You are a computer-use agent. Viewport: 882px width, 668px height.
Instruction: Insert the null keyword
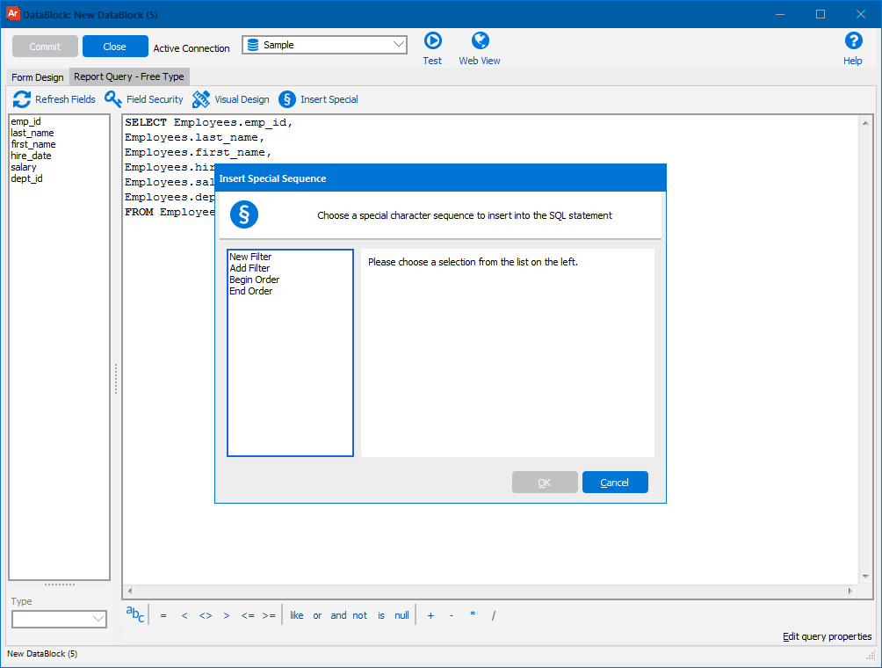tap(401, 615)
